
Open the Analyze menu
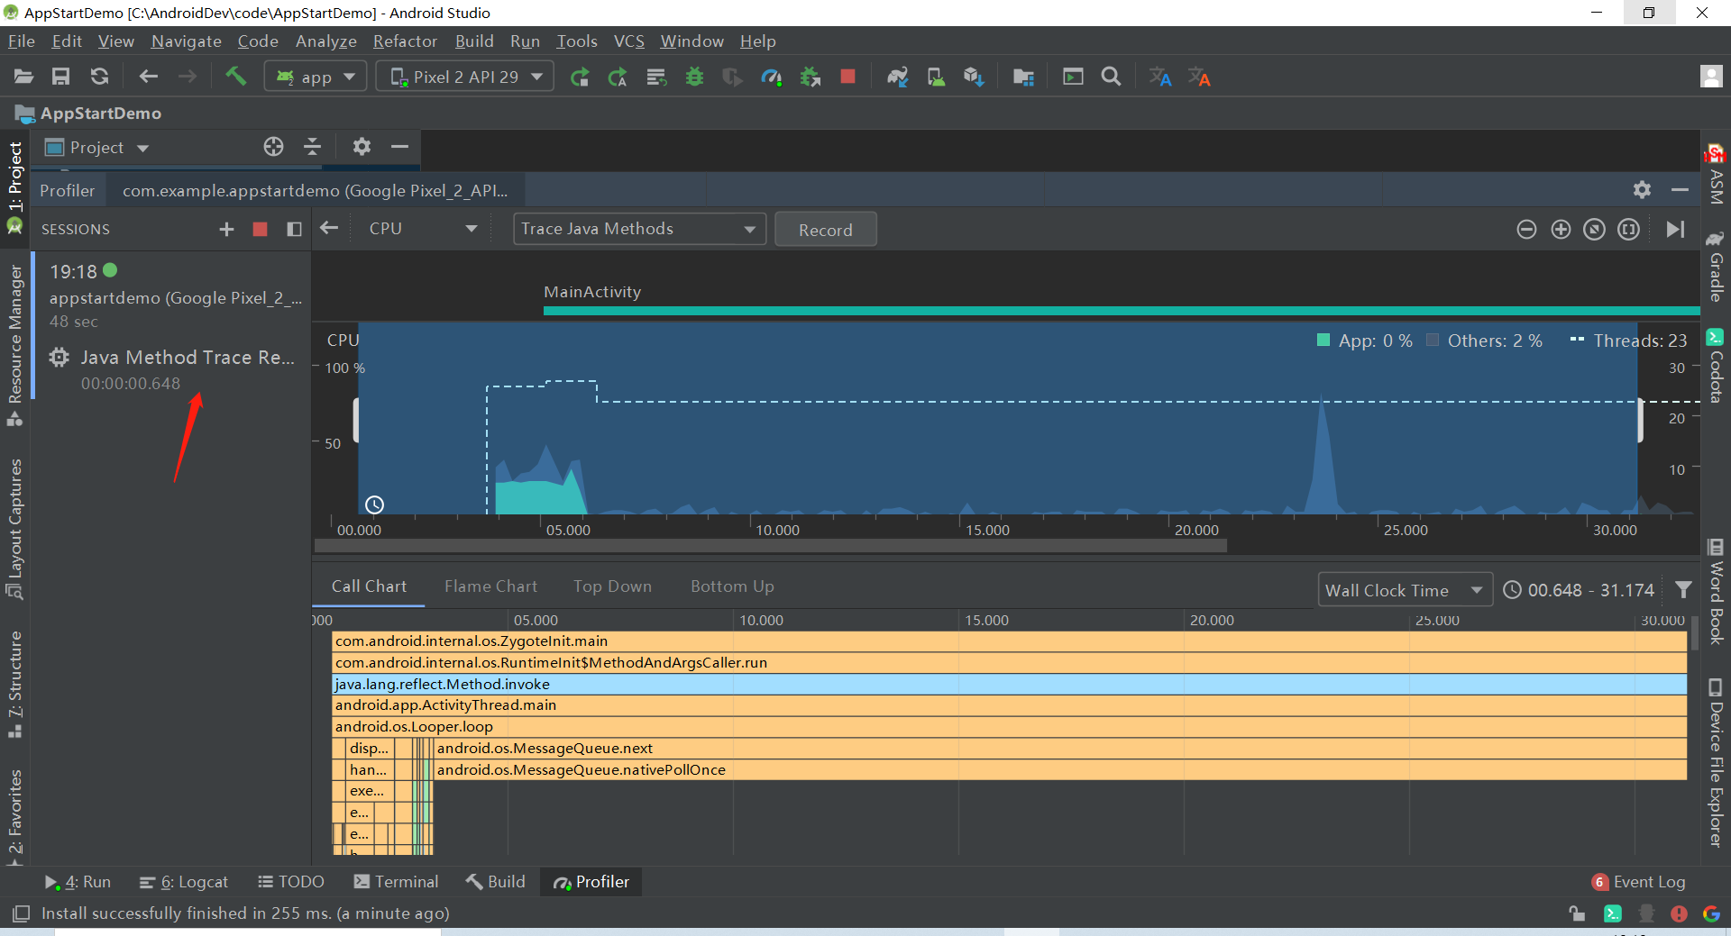click(x=325, y=41)
